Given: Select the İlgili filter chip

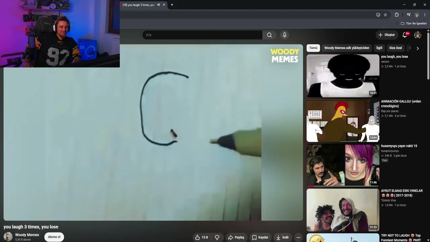Looking at the screenshot, I should click(379, 48).
